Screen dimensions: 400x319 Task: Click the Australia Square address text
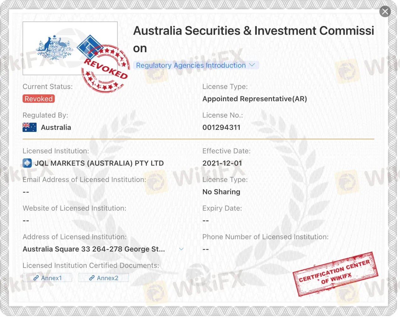[x=94, y=249]
